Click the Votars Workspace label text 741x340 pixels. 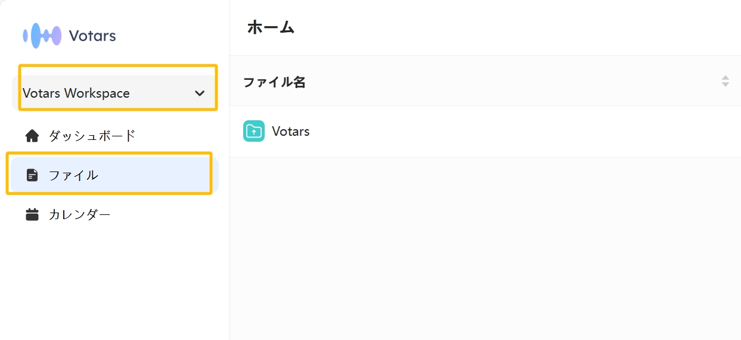tap(76, 93)
